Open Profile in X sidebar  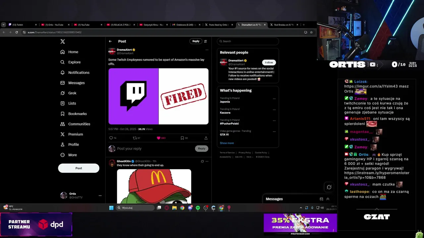pyautogui.click(x=70, y=144)
